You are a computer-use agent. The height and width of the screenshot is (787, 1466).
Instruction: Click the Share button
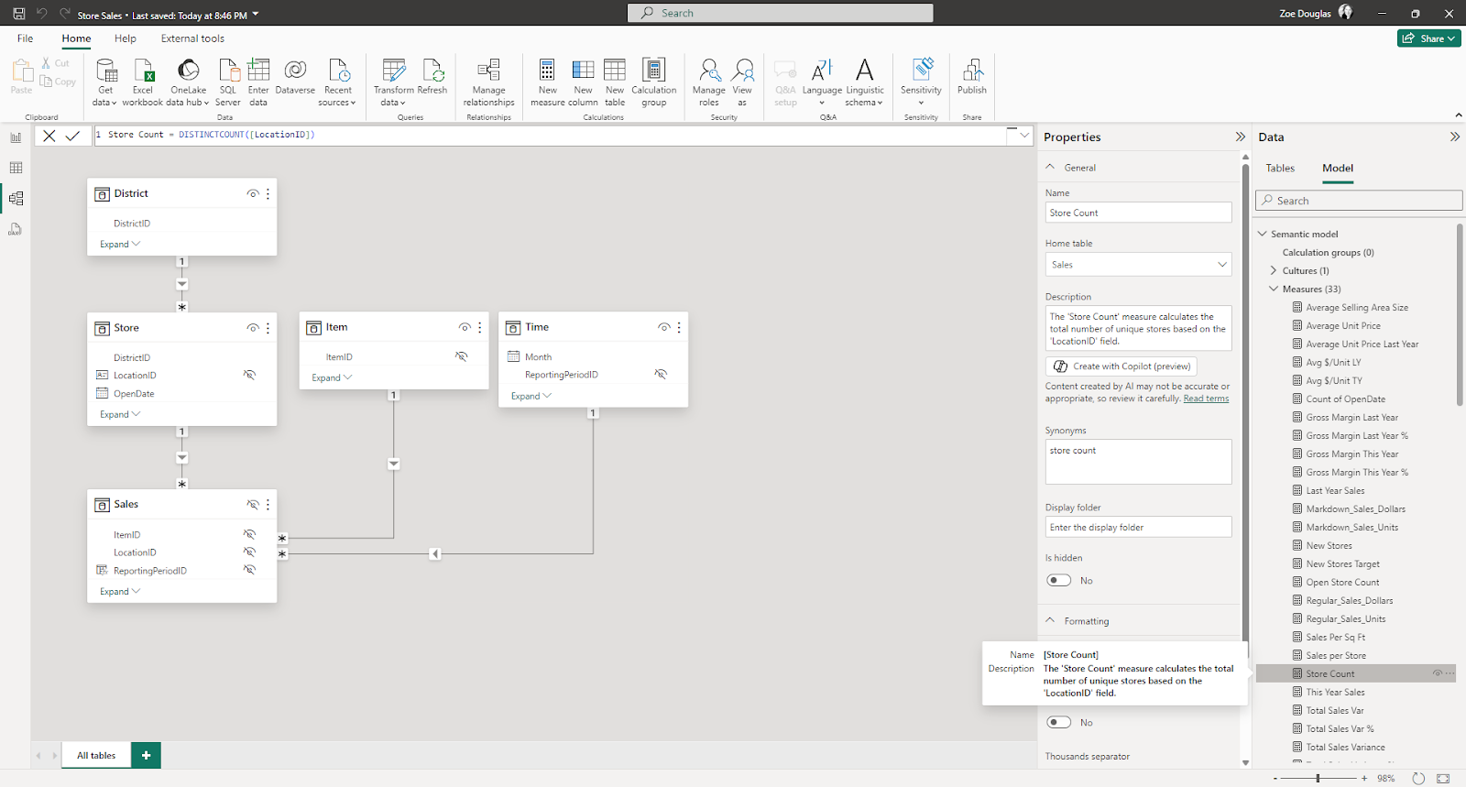[1429, 38]
